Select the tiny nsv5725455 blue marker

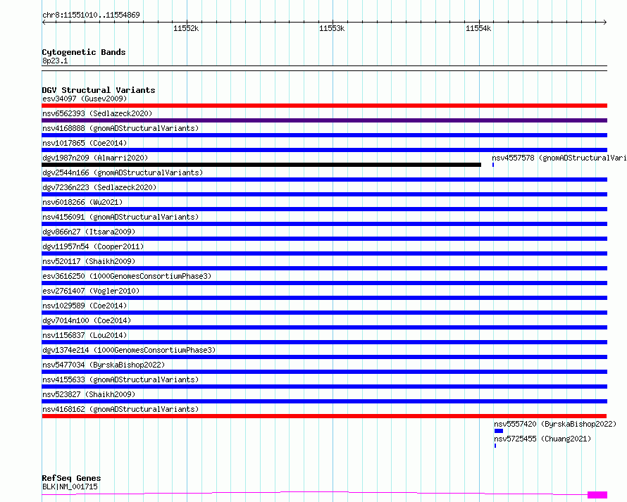click(x=495, y=446)
